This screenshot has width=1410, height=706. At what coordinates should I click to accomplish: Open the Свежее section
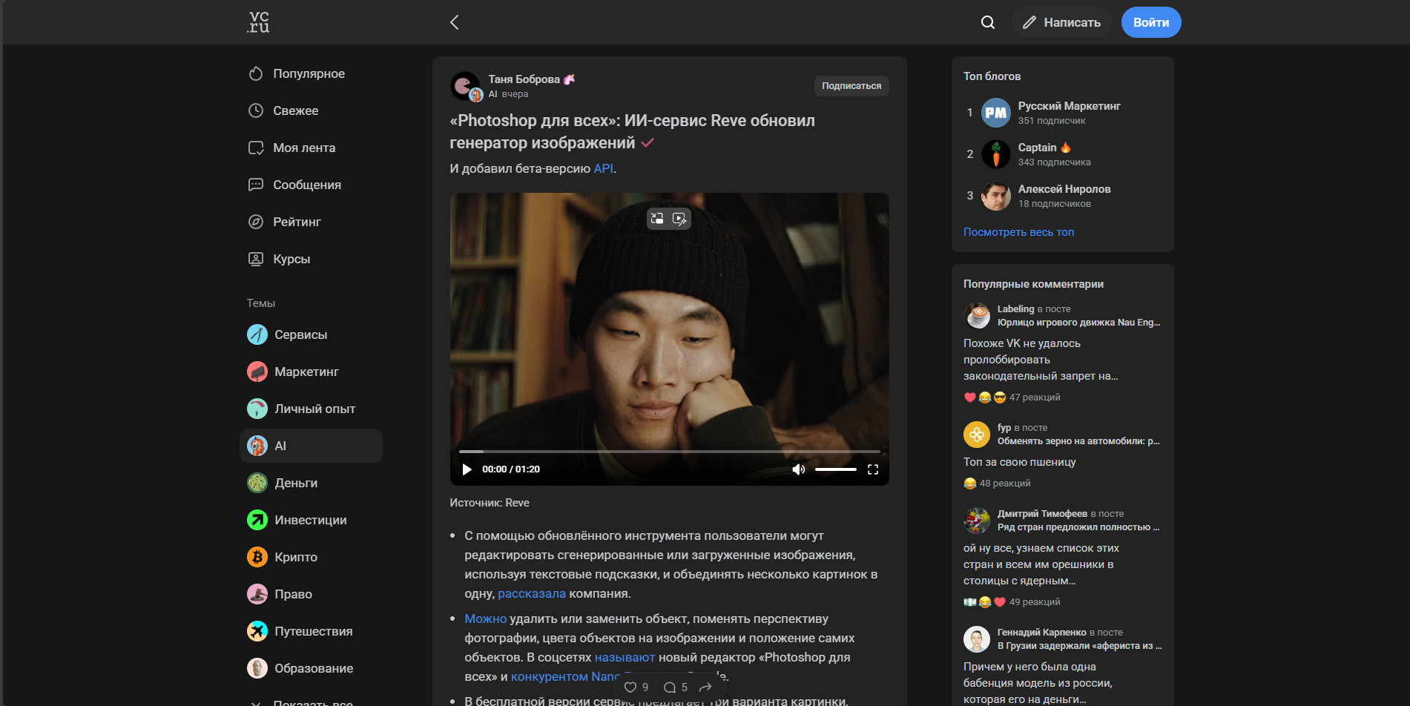(x=295, y=111)
